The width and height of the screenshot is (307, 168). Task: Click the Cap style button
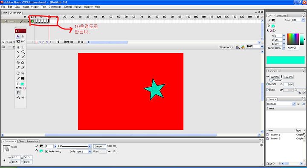[115, 146]
